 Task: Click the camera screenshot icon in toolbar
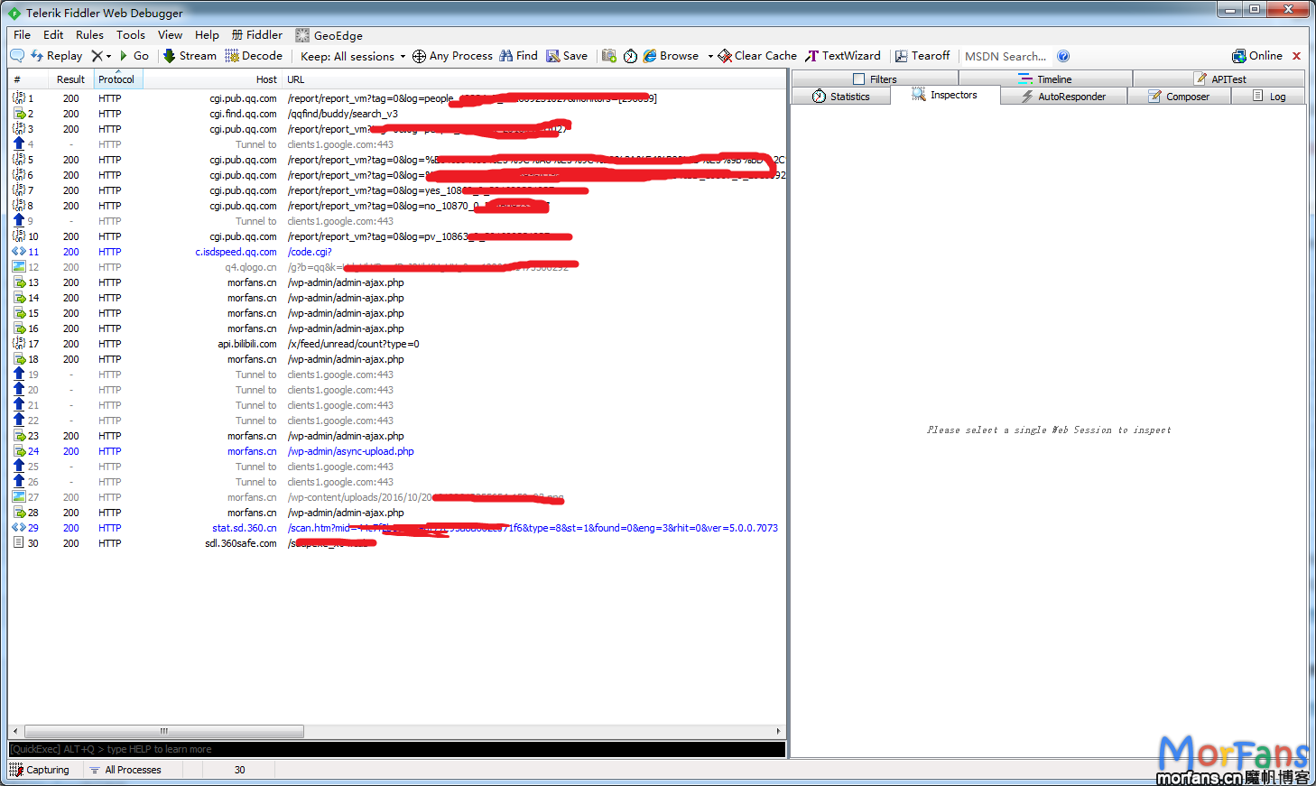click(x=609, y=56)
